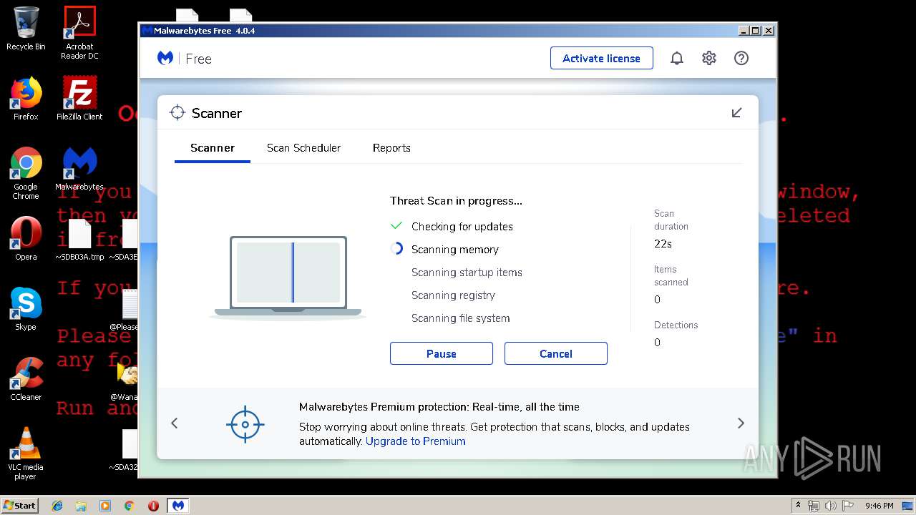Click the 'Checking for updates' step
Viewport: 916px width, 515px height.
462,227
